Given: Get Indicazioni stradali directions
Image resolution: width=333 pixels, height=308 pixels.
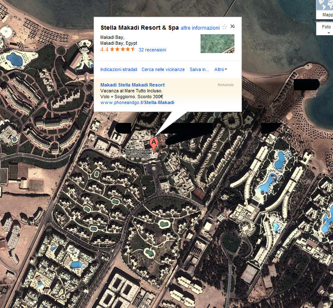Looking at the screenshot, I should tap(119, 69).
